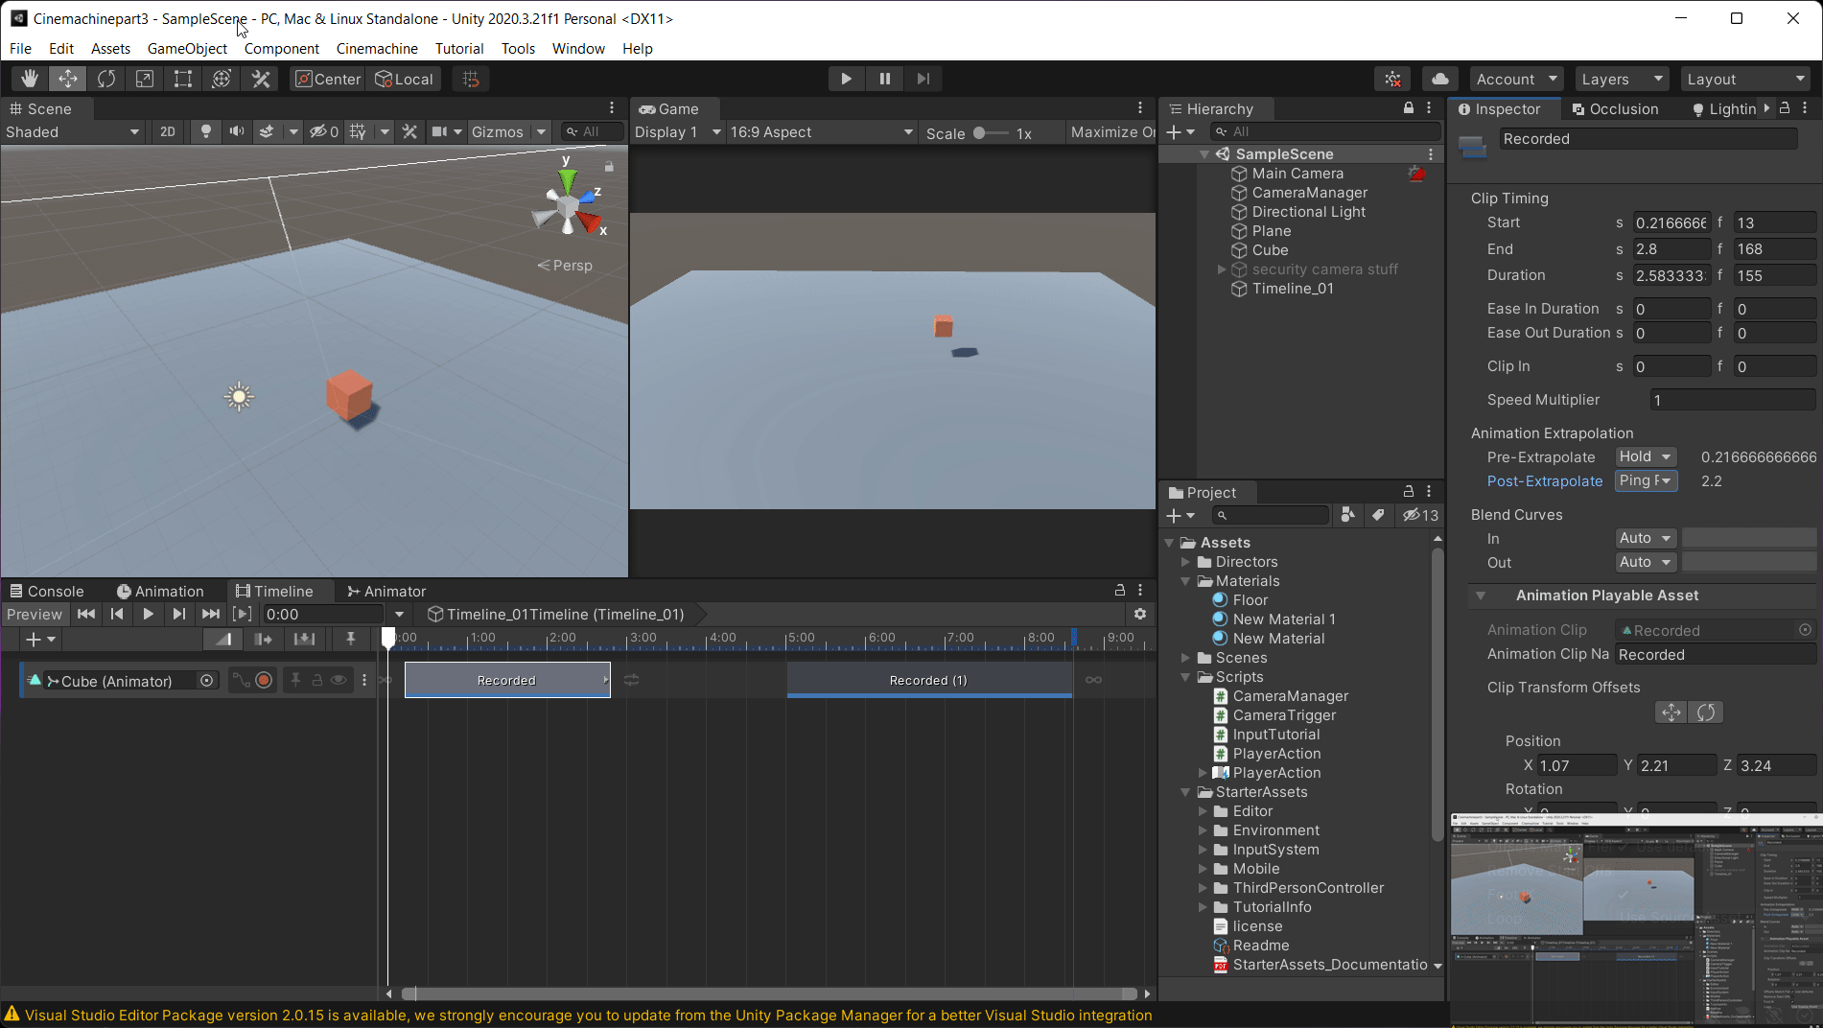Toggle the Local handle rotation button

click(x=404, y=79)
